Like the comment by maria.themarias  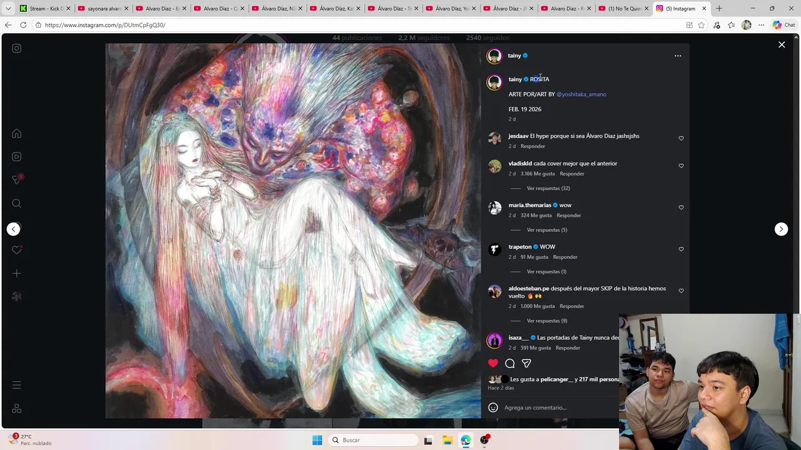[681, 207]
